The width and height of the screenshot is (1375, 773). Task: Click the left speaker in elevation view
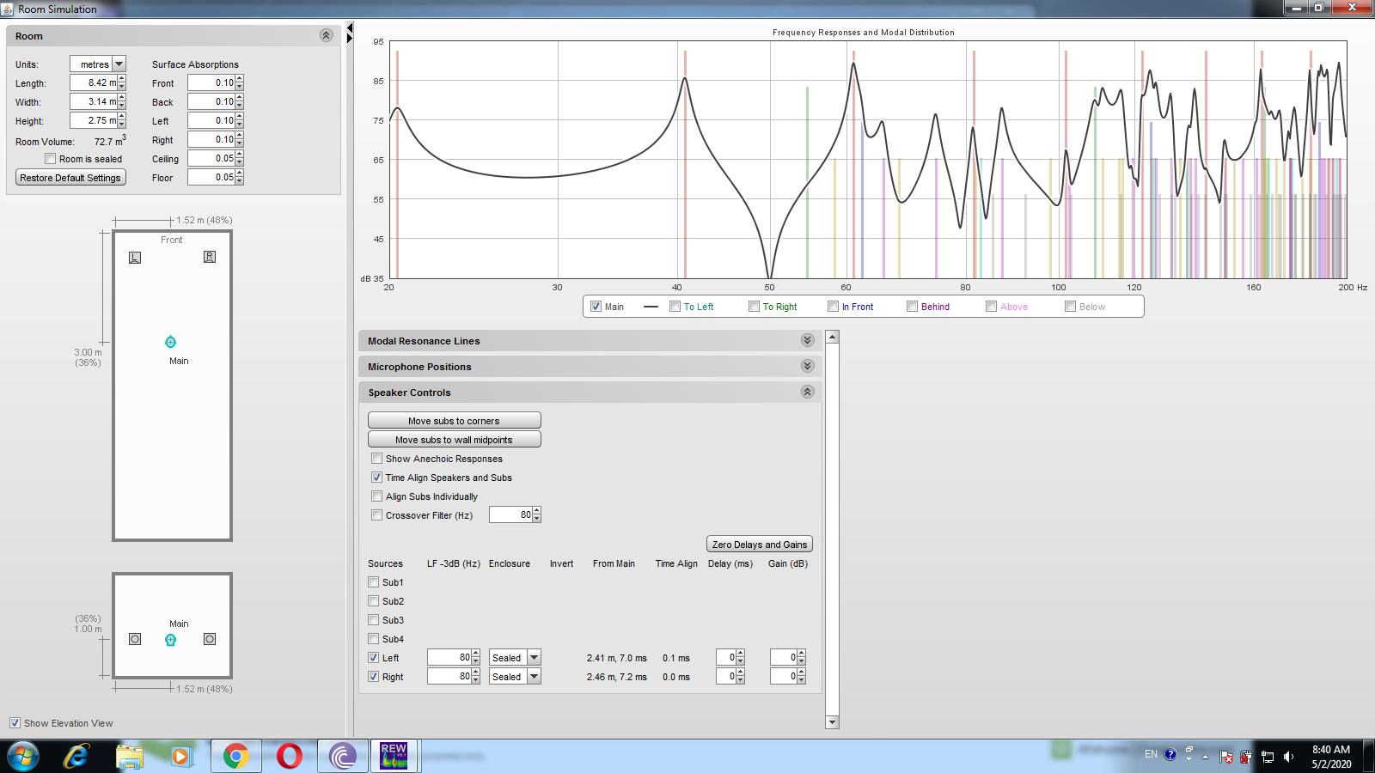(x=135, y=639)
